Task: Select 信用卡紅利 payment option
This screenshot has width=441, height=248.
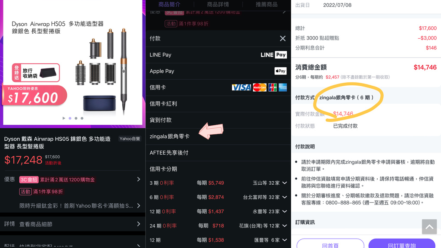Action: (218, 104)
